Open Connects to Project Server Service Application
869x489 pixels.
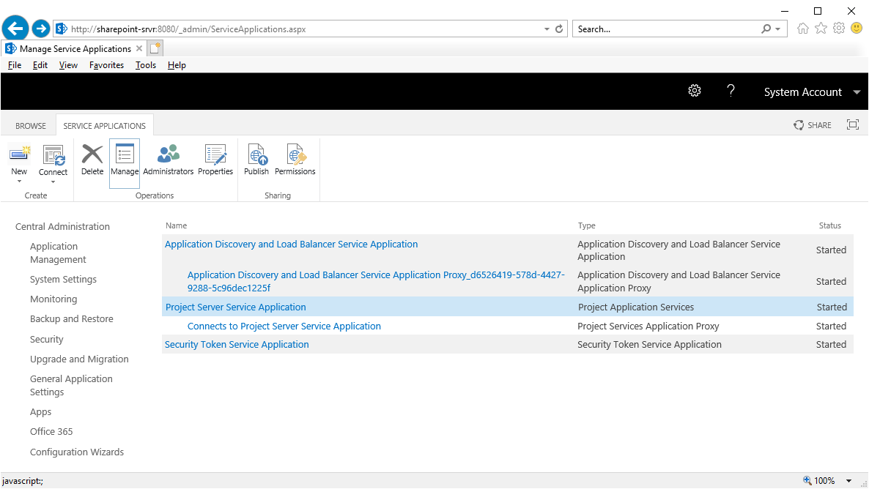[284, 326]
